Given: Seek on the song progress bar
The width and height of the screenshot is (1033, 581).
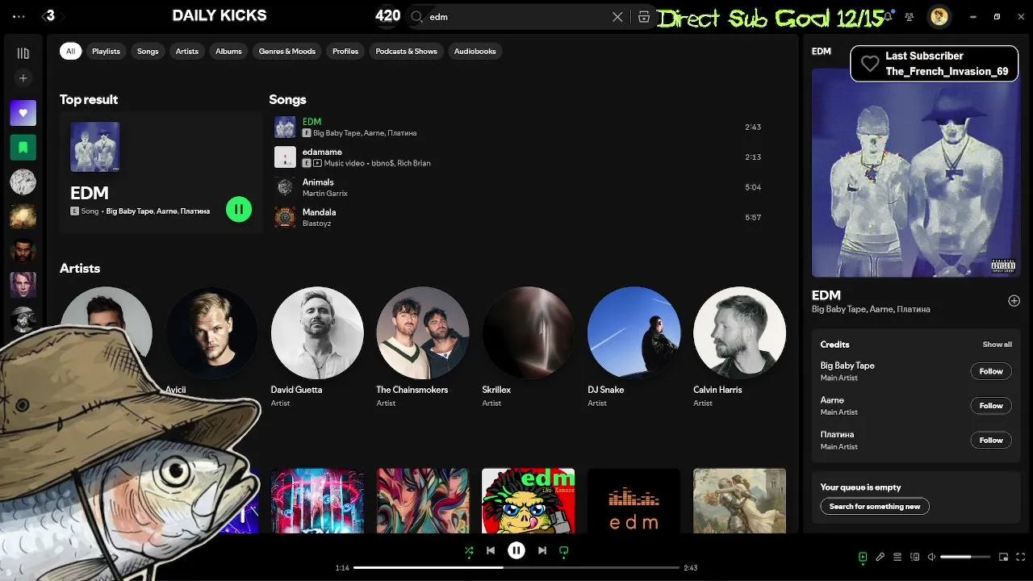Looking at the screenshot, I should pos(516,567).
